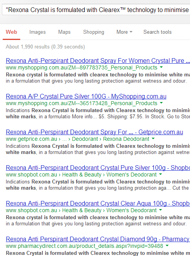The width and height of the screenshot is (190, 256).
Task: Click the www.getprice.com.au Deodorant breadcrumb text
Action: 77,139
